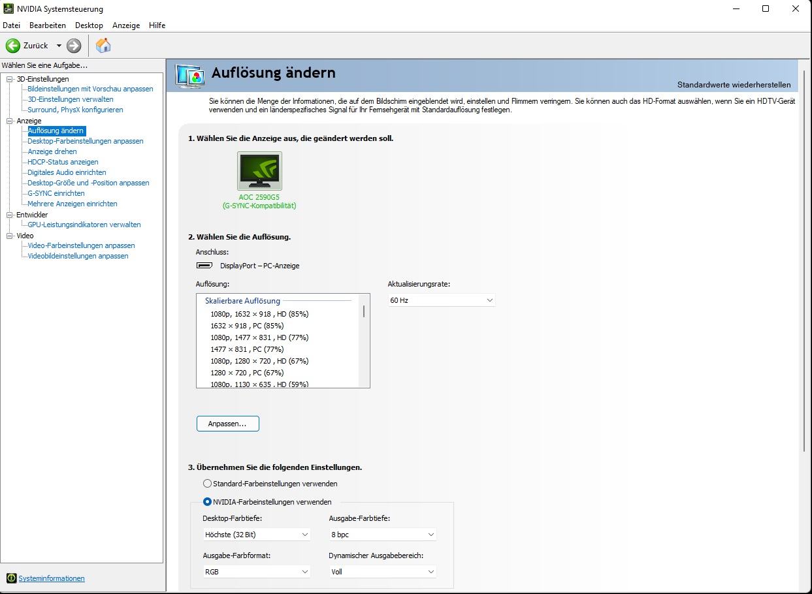Screen dimensions: 812x594
Task: Click the Skalierbare Auflösung group header
Action: (242, 301)
